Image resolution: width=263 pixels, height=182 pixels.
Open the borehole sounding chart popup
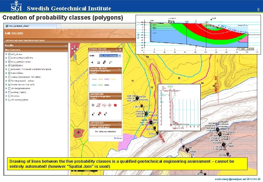tap(179, 108)
